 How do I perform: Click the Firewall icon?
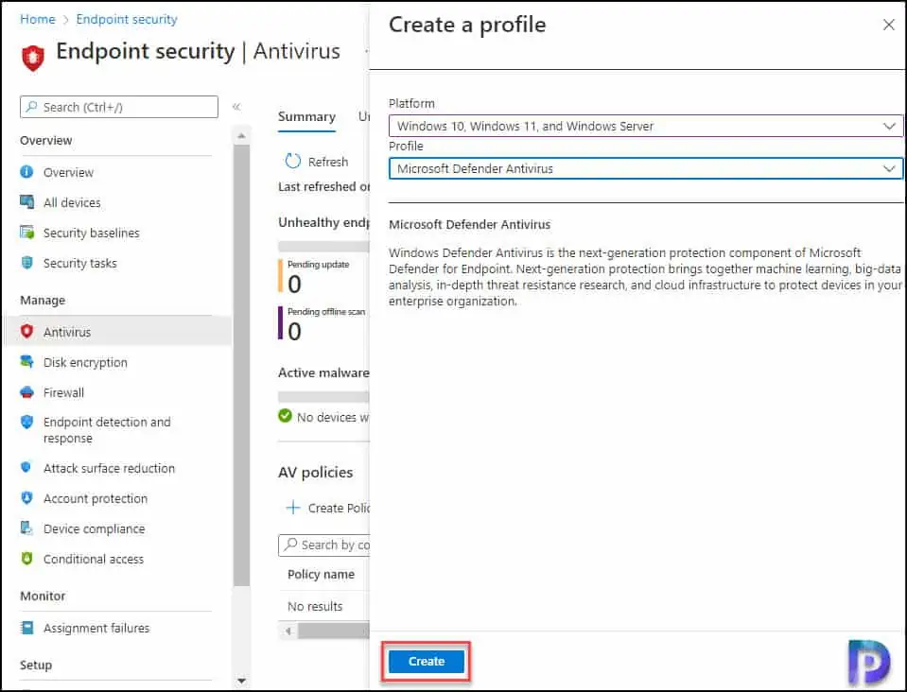click(x=26, y=392)
